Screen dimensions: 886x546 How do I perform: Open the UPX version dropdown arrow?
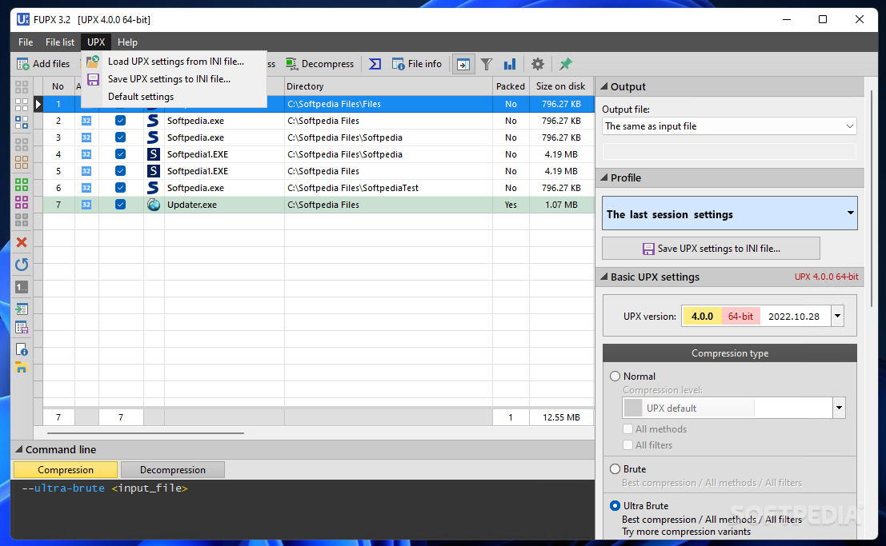click(x=837, y=317)
